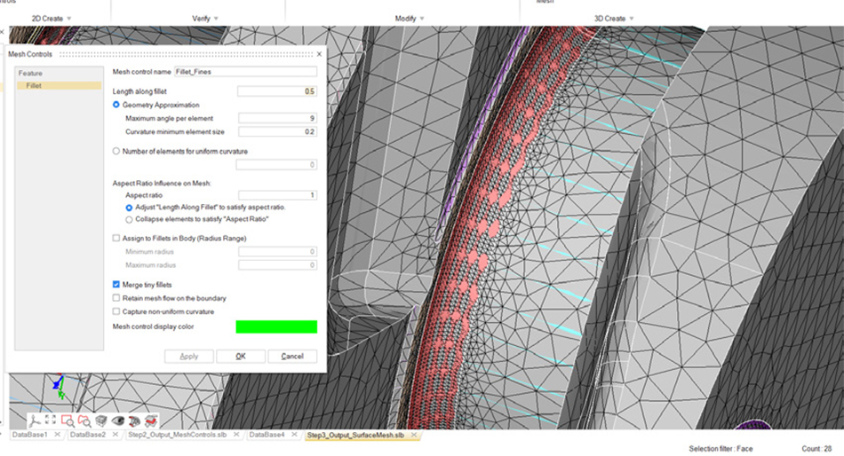Click the red part display icon
Image resolution: width=844 pixels, height=456 pixels.
[134, 421]
